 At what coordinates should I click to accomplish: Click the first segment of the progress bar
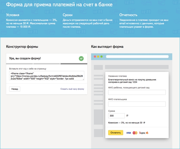coord(19,64)
